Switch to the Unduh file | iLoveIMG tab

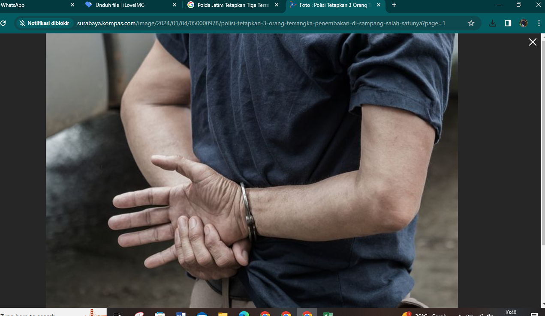[131, 5]
